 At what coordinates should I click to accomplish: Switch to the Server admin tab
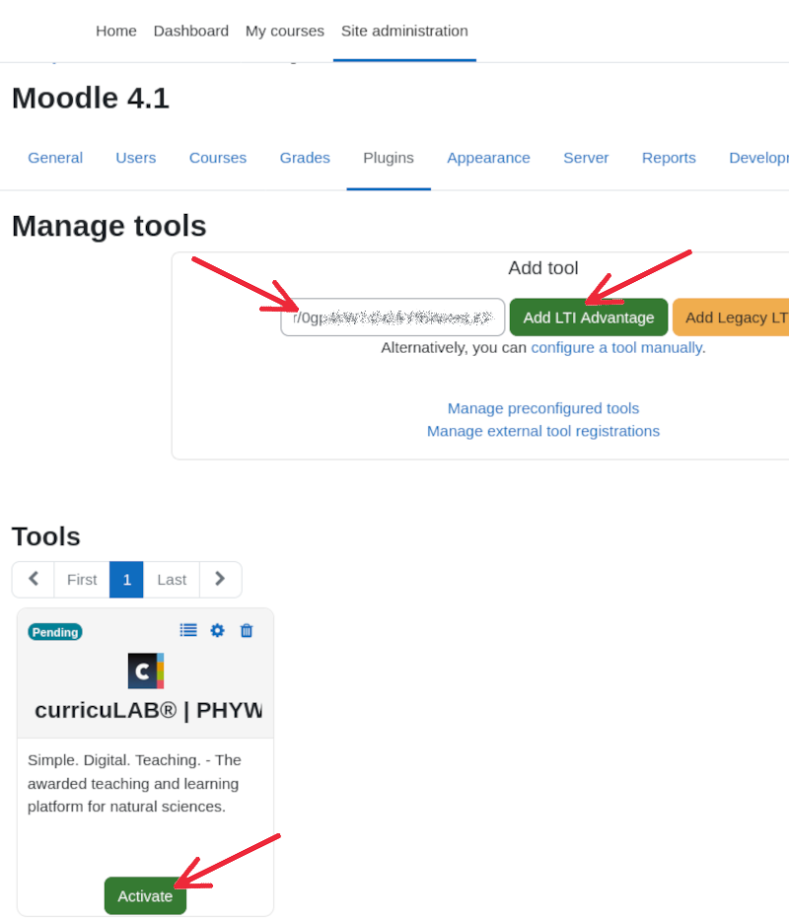[x=586, y=158]
